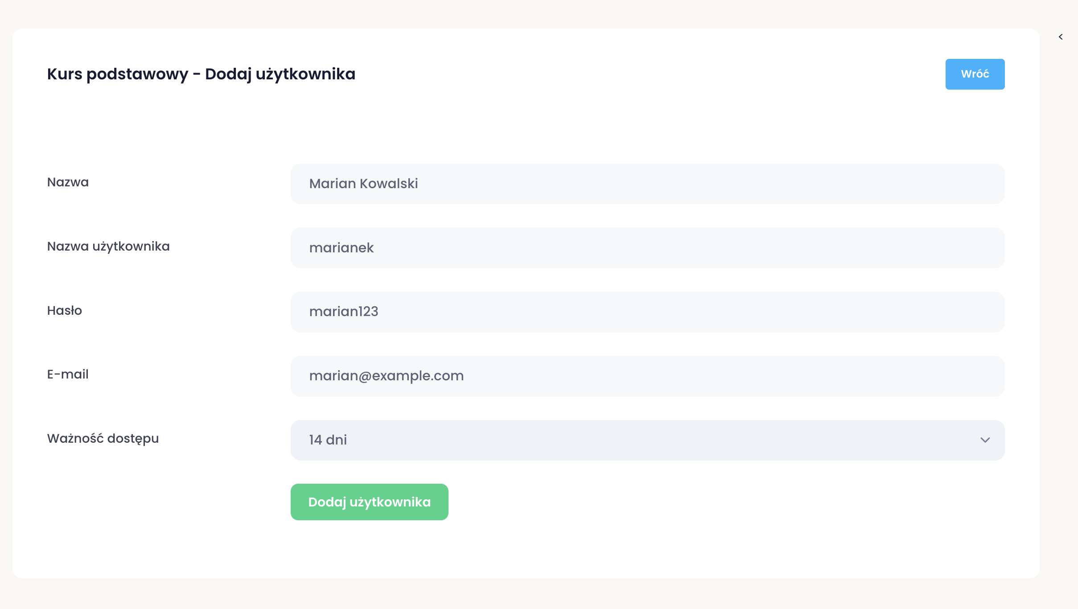Viewport: 1078px width, 609px height.
Task: Click the Hasło form label
Action: pos(65,311)
